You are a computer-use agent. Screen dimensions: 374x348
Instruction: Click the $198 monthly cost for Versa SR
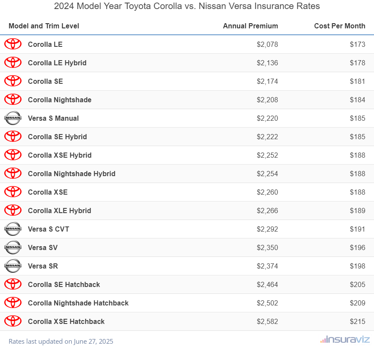coord(358,266)
